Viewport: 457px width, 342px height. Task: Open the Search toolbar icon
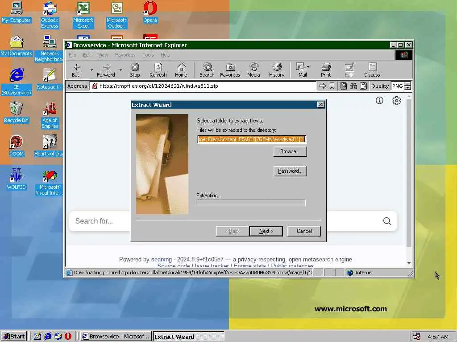point(207,70)
